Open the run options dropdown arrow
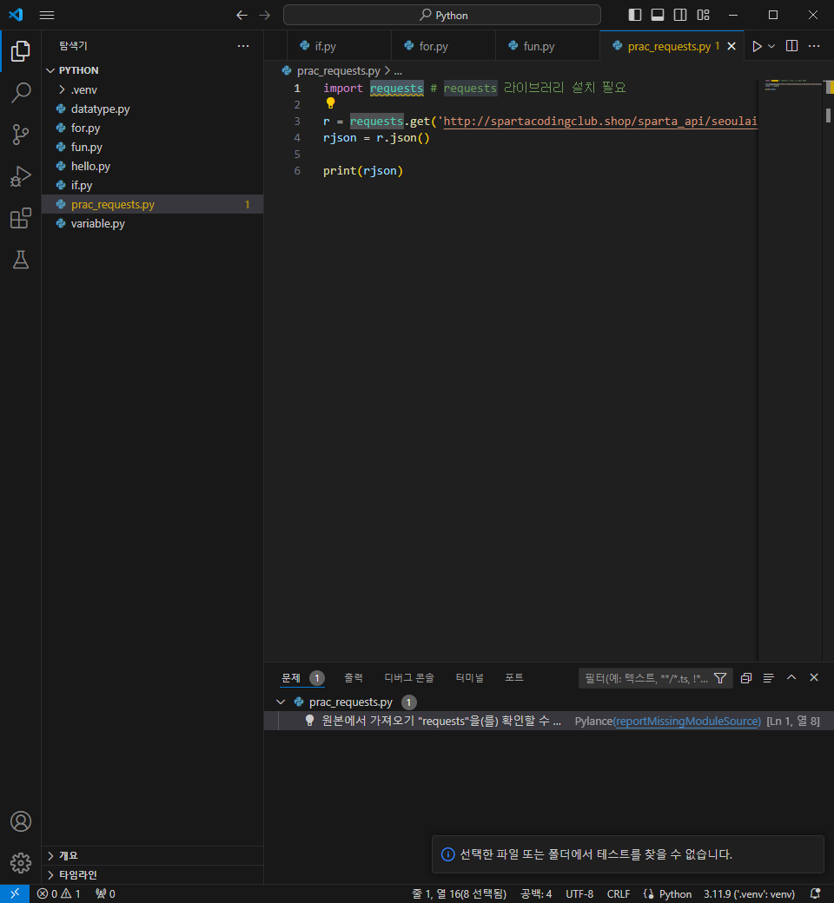Screen dimensions: 834x903 (771, 46)
